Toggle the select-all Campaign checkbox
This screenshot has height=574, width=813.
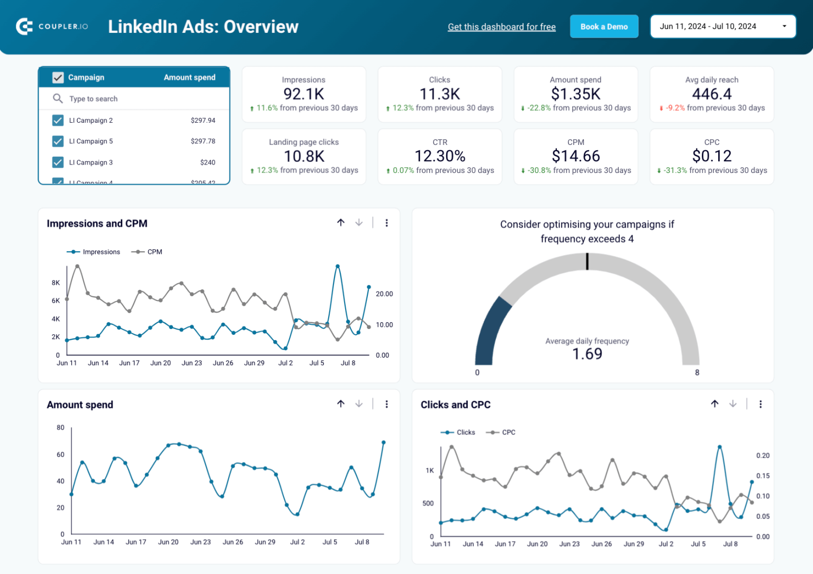tap(58, 77)
